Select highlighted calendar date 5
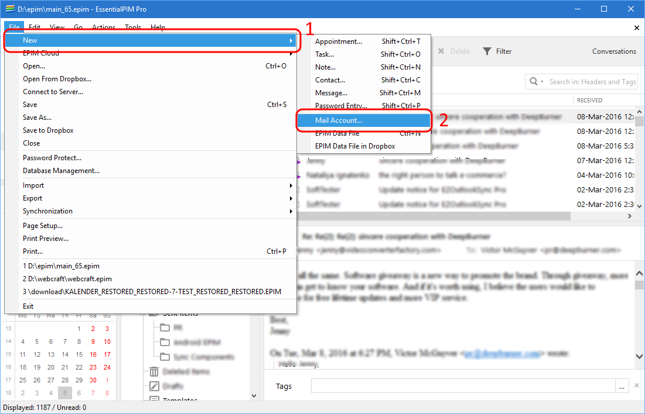645x414 pixels. 65,393
